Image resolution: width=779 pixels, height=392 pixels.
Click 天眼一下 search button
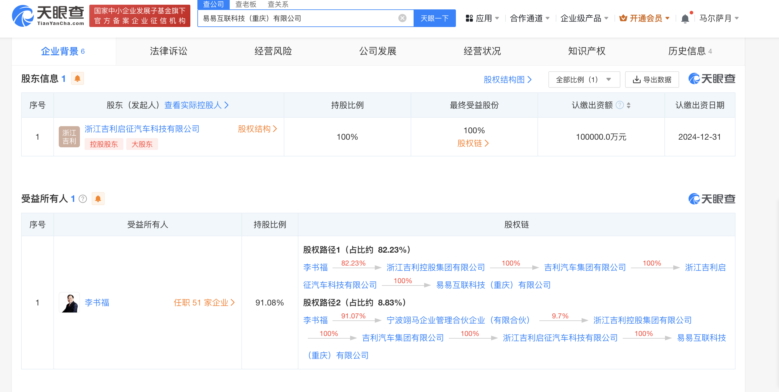click(x=434, y=18)
